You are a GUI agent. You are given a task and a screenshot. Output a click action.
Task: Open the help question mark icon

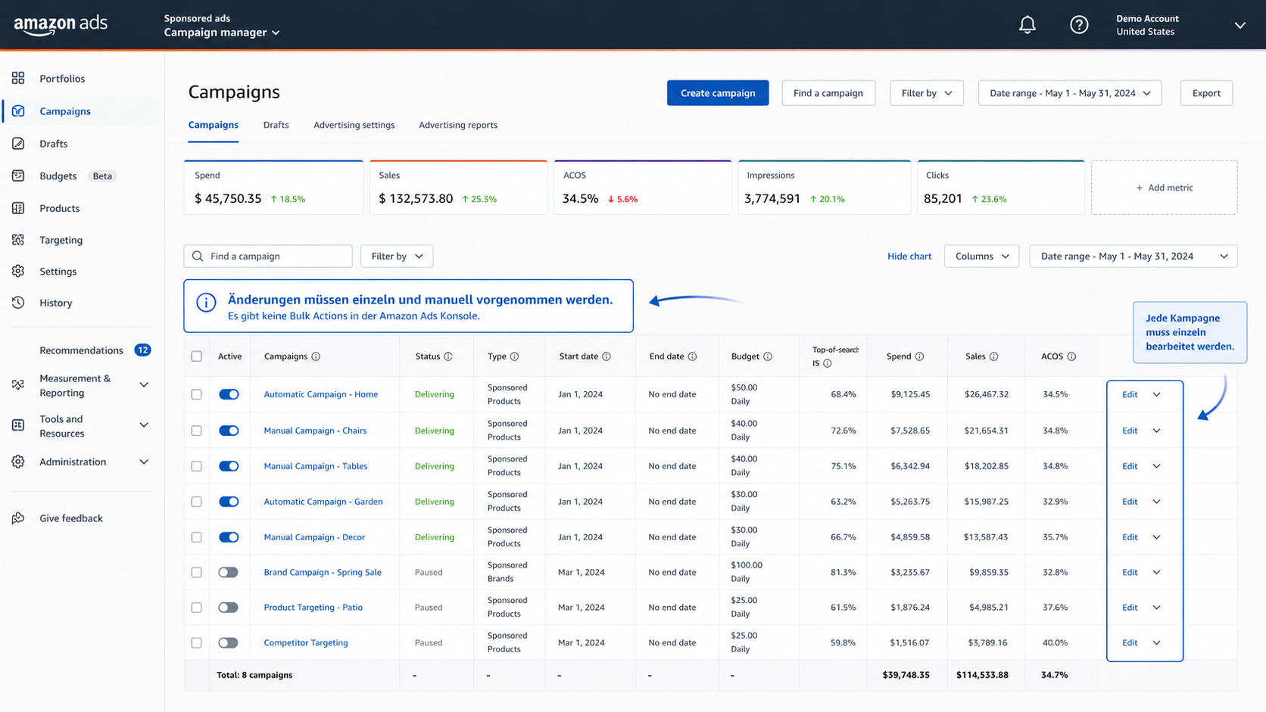tap(1079, 25)
